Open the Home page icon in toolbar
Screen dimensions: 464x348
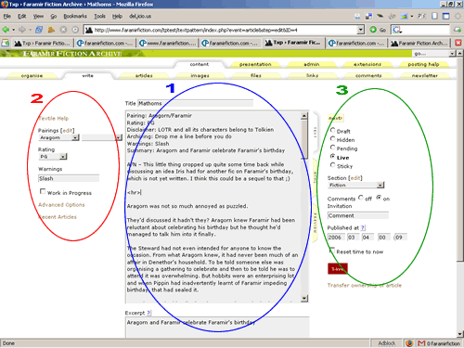(51, 30)
